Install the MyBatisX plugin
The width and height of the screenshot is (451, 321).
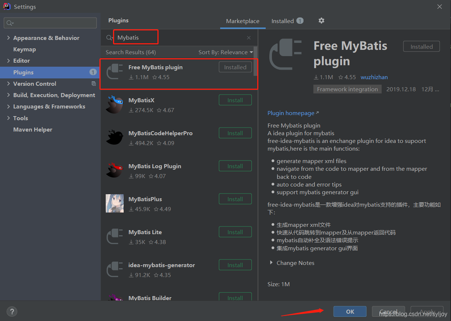pos(235,100)
